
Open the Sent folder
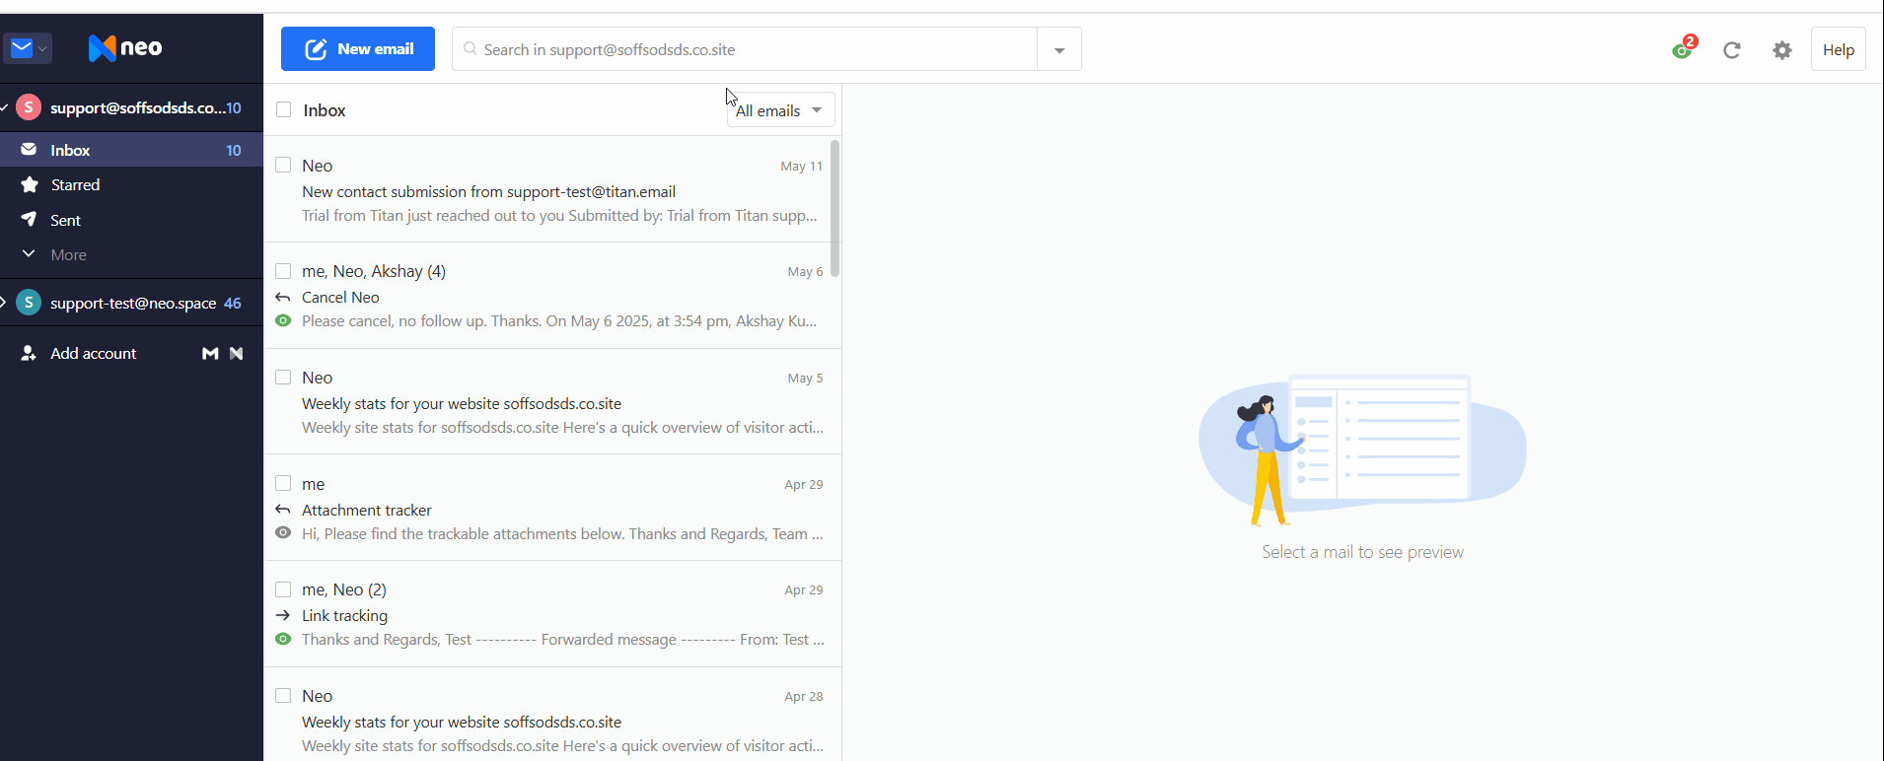132,220
